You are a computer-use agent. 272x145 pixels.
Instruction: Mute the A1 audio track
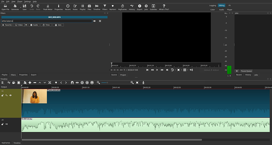7,124
